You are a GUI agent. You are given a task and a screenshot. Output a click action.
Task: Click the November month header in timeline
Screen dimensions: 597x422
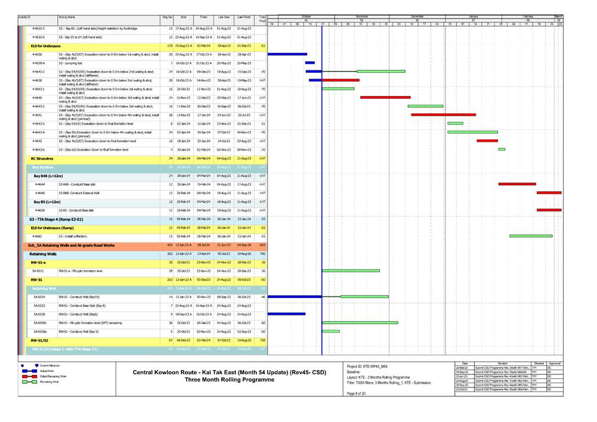point(361,17)
